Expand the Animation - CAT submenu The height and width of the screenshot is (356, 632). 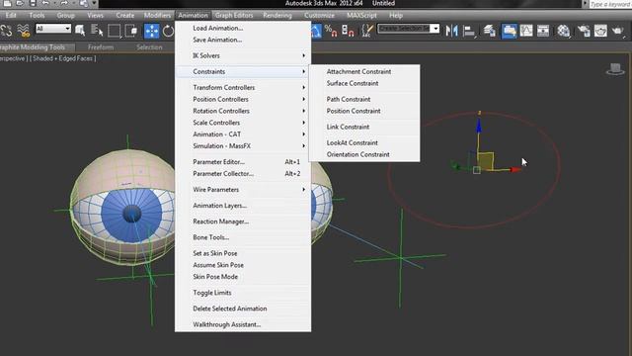(243, 134)
